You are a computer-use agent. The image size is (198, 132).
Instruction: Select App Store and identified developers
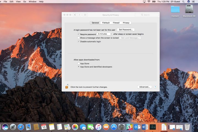click(79, 67)
